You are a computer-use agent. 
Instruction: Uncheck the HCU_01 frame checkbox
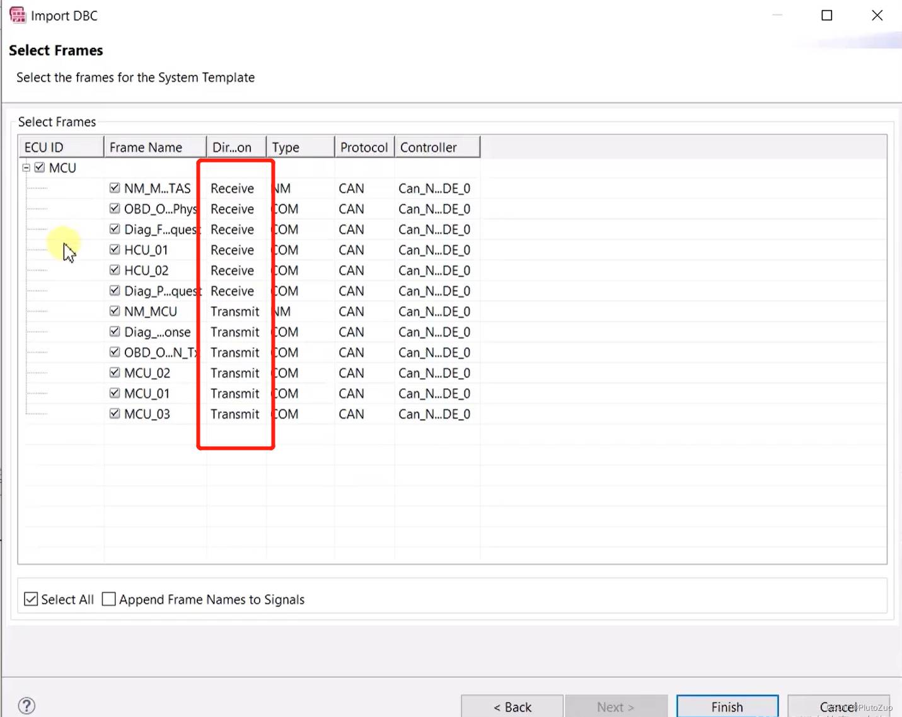pos(115,250)
